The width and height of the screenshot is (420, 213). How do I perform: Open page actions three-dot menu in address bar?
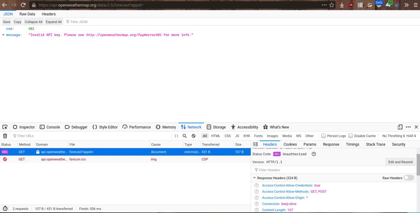pos(324,5)
